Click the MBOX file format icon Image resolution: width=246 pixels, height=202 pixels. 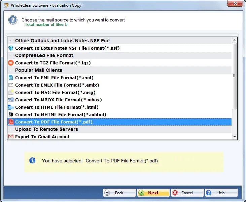point(11,100)
